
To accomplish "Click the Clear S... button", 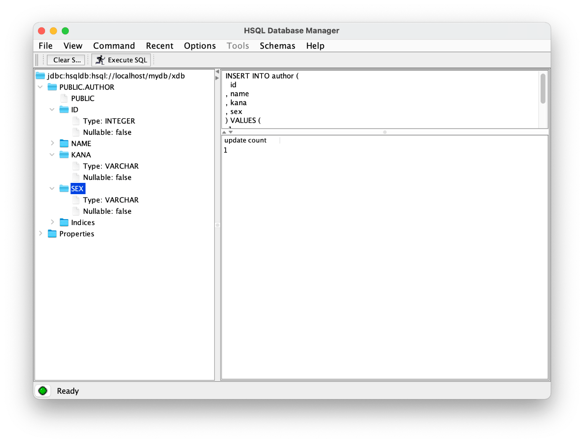I will [66, 60].
